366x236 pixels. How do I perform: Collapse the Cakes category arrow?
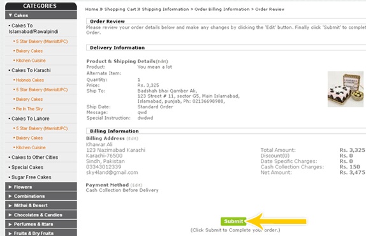[x=10, y=15]
